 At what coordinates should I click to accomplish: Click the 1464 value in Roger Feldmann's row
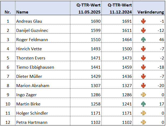(x=127, y=40)
